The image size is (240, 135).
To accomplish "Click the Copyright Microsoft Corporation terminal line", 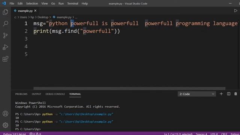I will tap(67, 106).
